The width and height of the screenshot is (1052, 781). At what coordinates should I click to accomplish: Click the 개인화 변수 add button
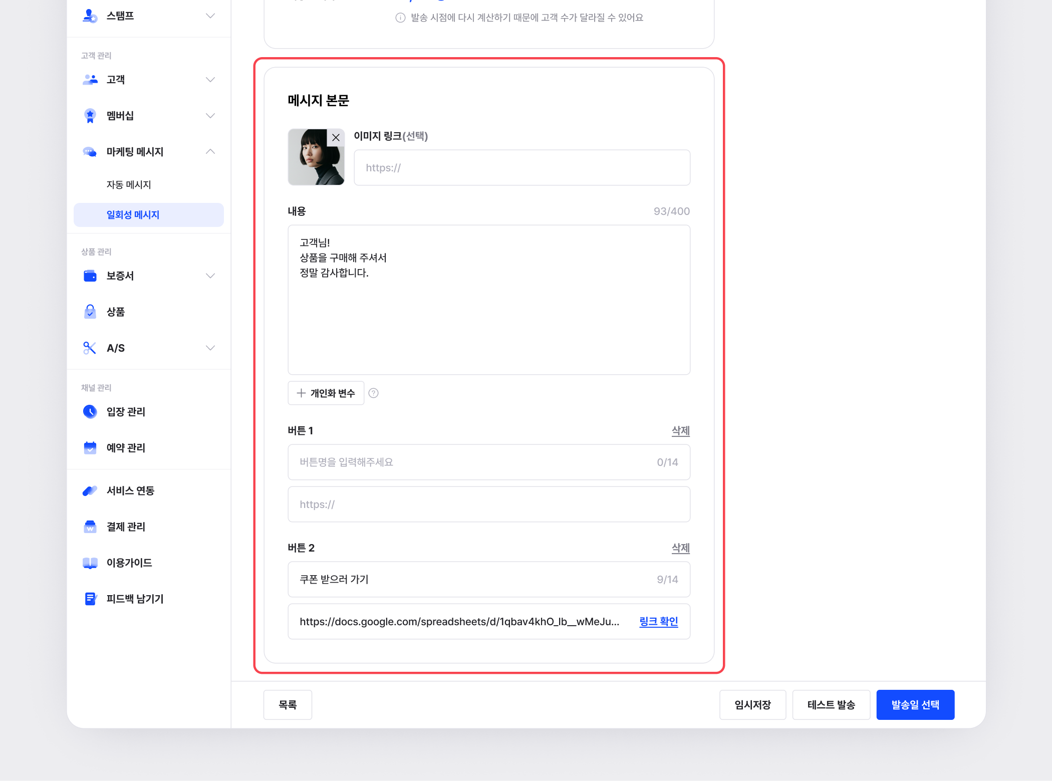(326, 393)
